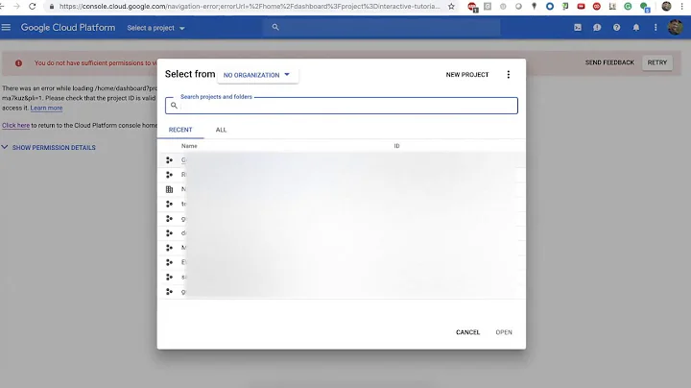The image size is (691, 388).
Task: Activate Cloud Shell terminal icon
Action: point(578,27)
